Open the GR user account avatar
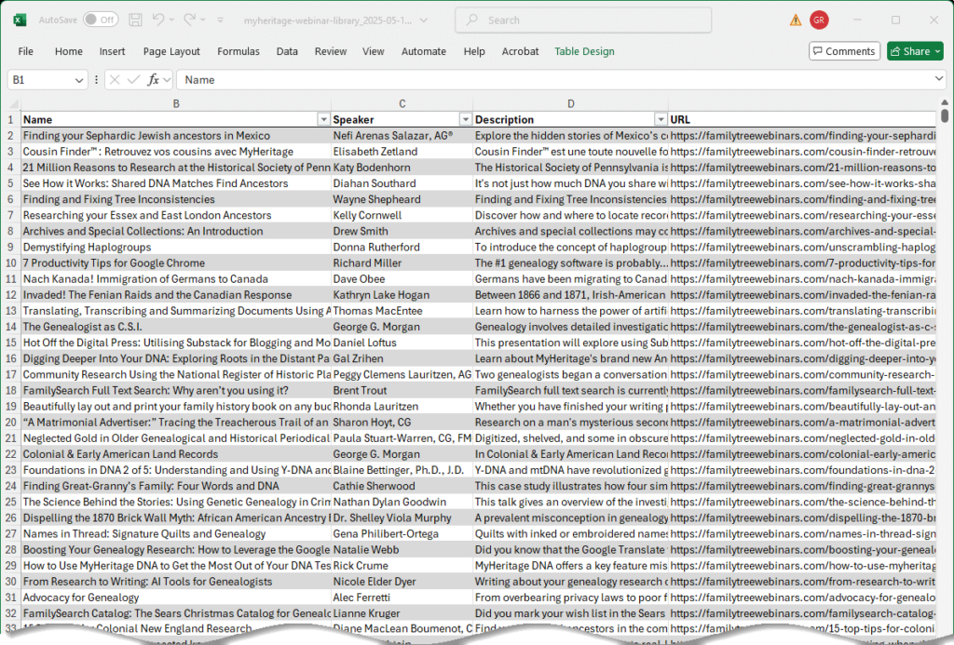954x645 pixels. pyautogui.click(x=819, y=20)
